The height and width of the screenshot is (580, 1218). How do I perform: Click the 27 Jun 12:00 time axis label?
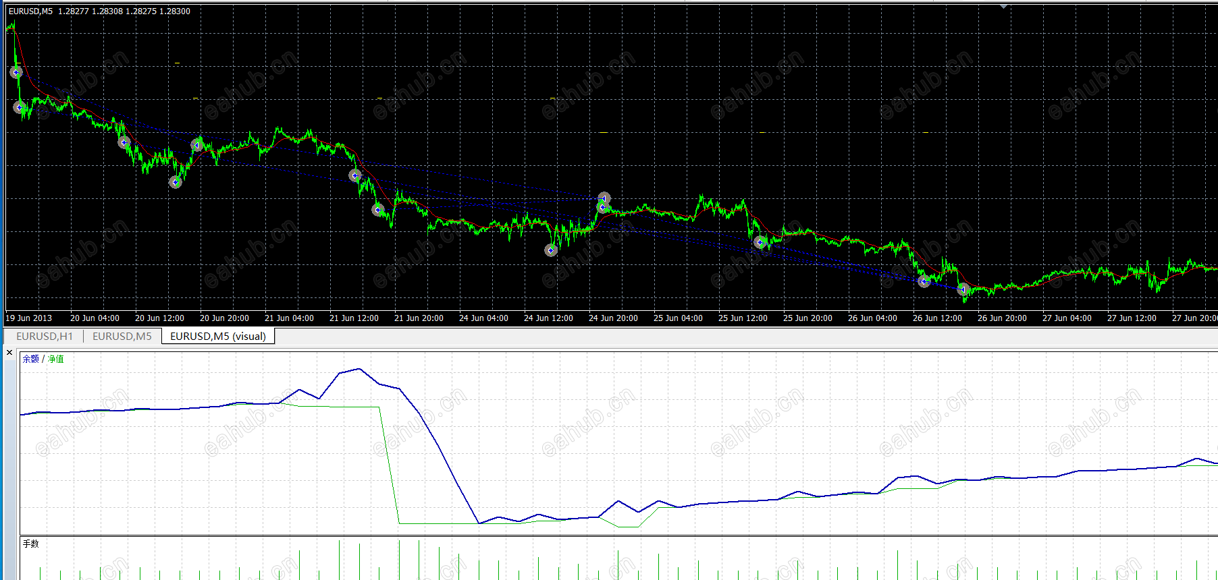click(1131, 318)
